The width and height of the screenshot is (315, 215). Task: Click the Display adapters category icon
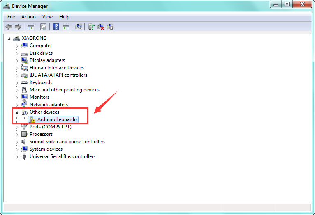point(24,60)
